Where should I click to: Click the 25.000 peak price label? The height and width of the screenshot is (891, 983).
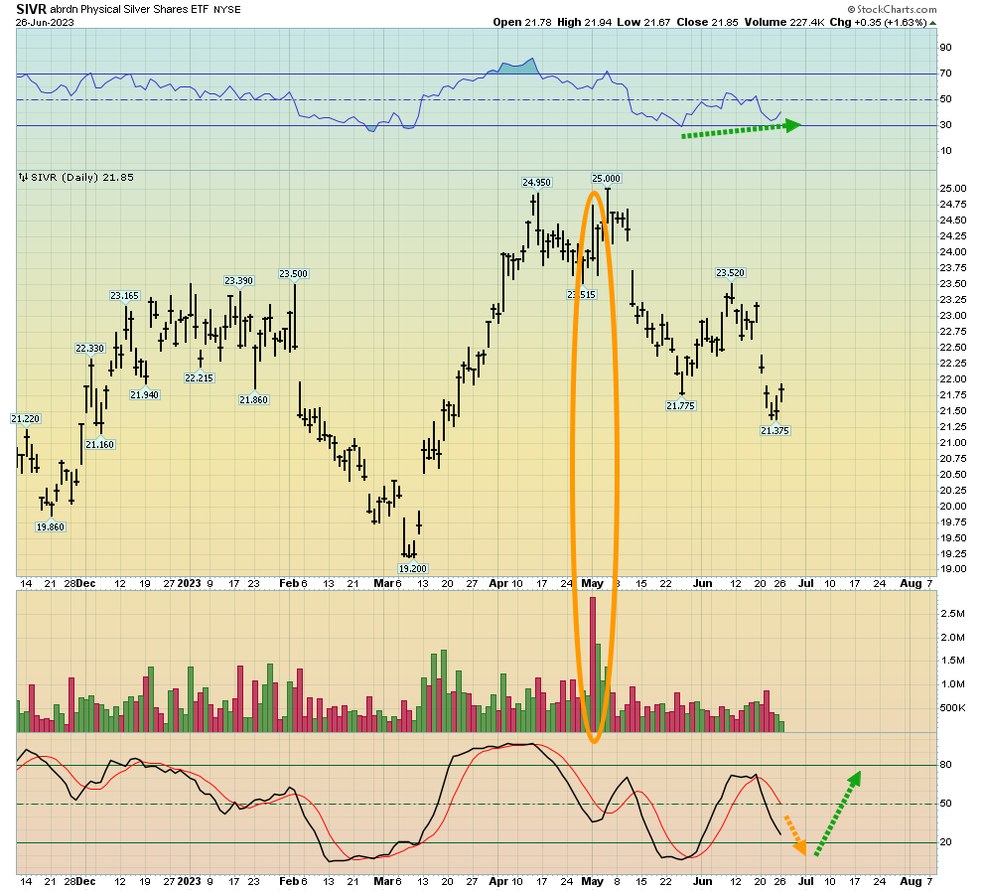(607, 178)
